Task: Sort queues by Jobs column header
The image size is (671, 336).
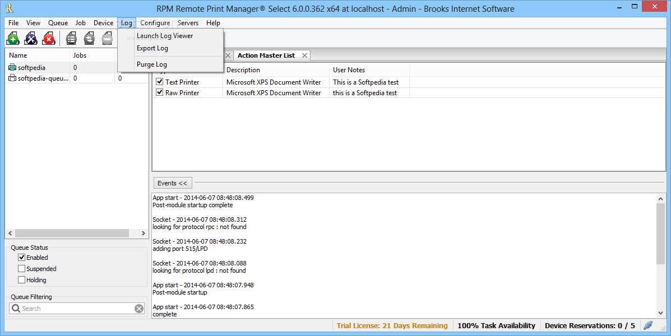Action: pyautogui.click(x=92, y=55)
